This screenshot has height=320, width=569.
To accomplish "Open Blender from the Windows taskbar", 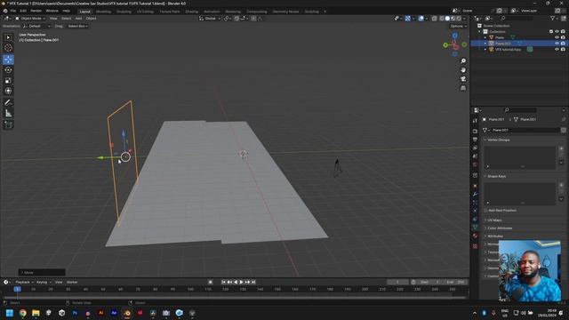I will pos(127,313).
